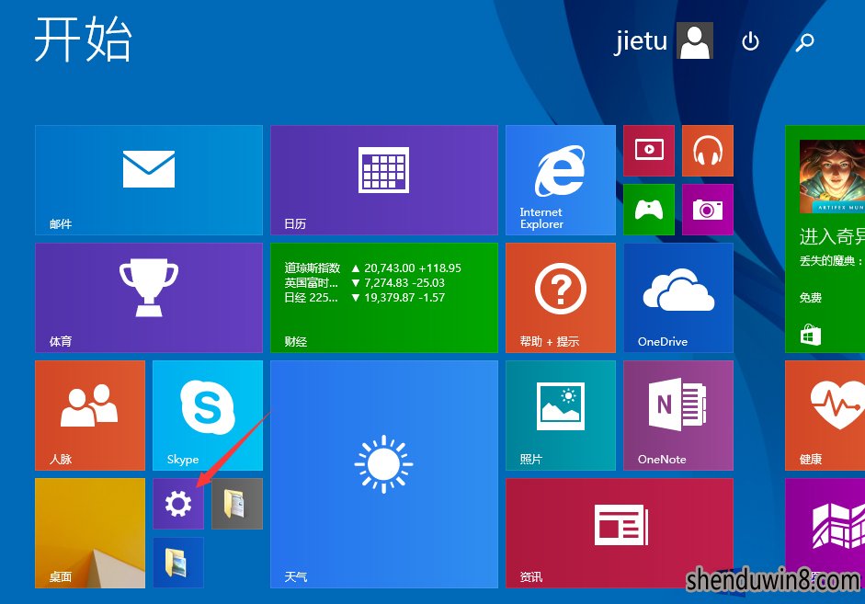Open the OneDrive cloud tile
865x604 pixels.
(x=678, y=298)
